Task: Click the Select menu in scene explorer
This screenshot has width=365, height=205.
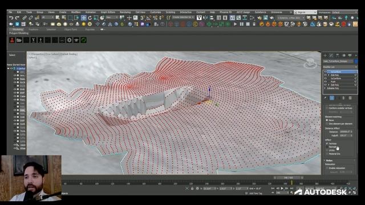Action: [x=12, y=55]
